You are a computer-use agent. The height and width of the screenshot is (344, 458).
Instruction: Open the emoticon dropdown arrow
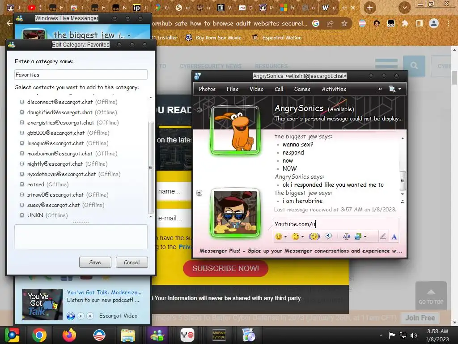point(286,236)
